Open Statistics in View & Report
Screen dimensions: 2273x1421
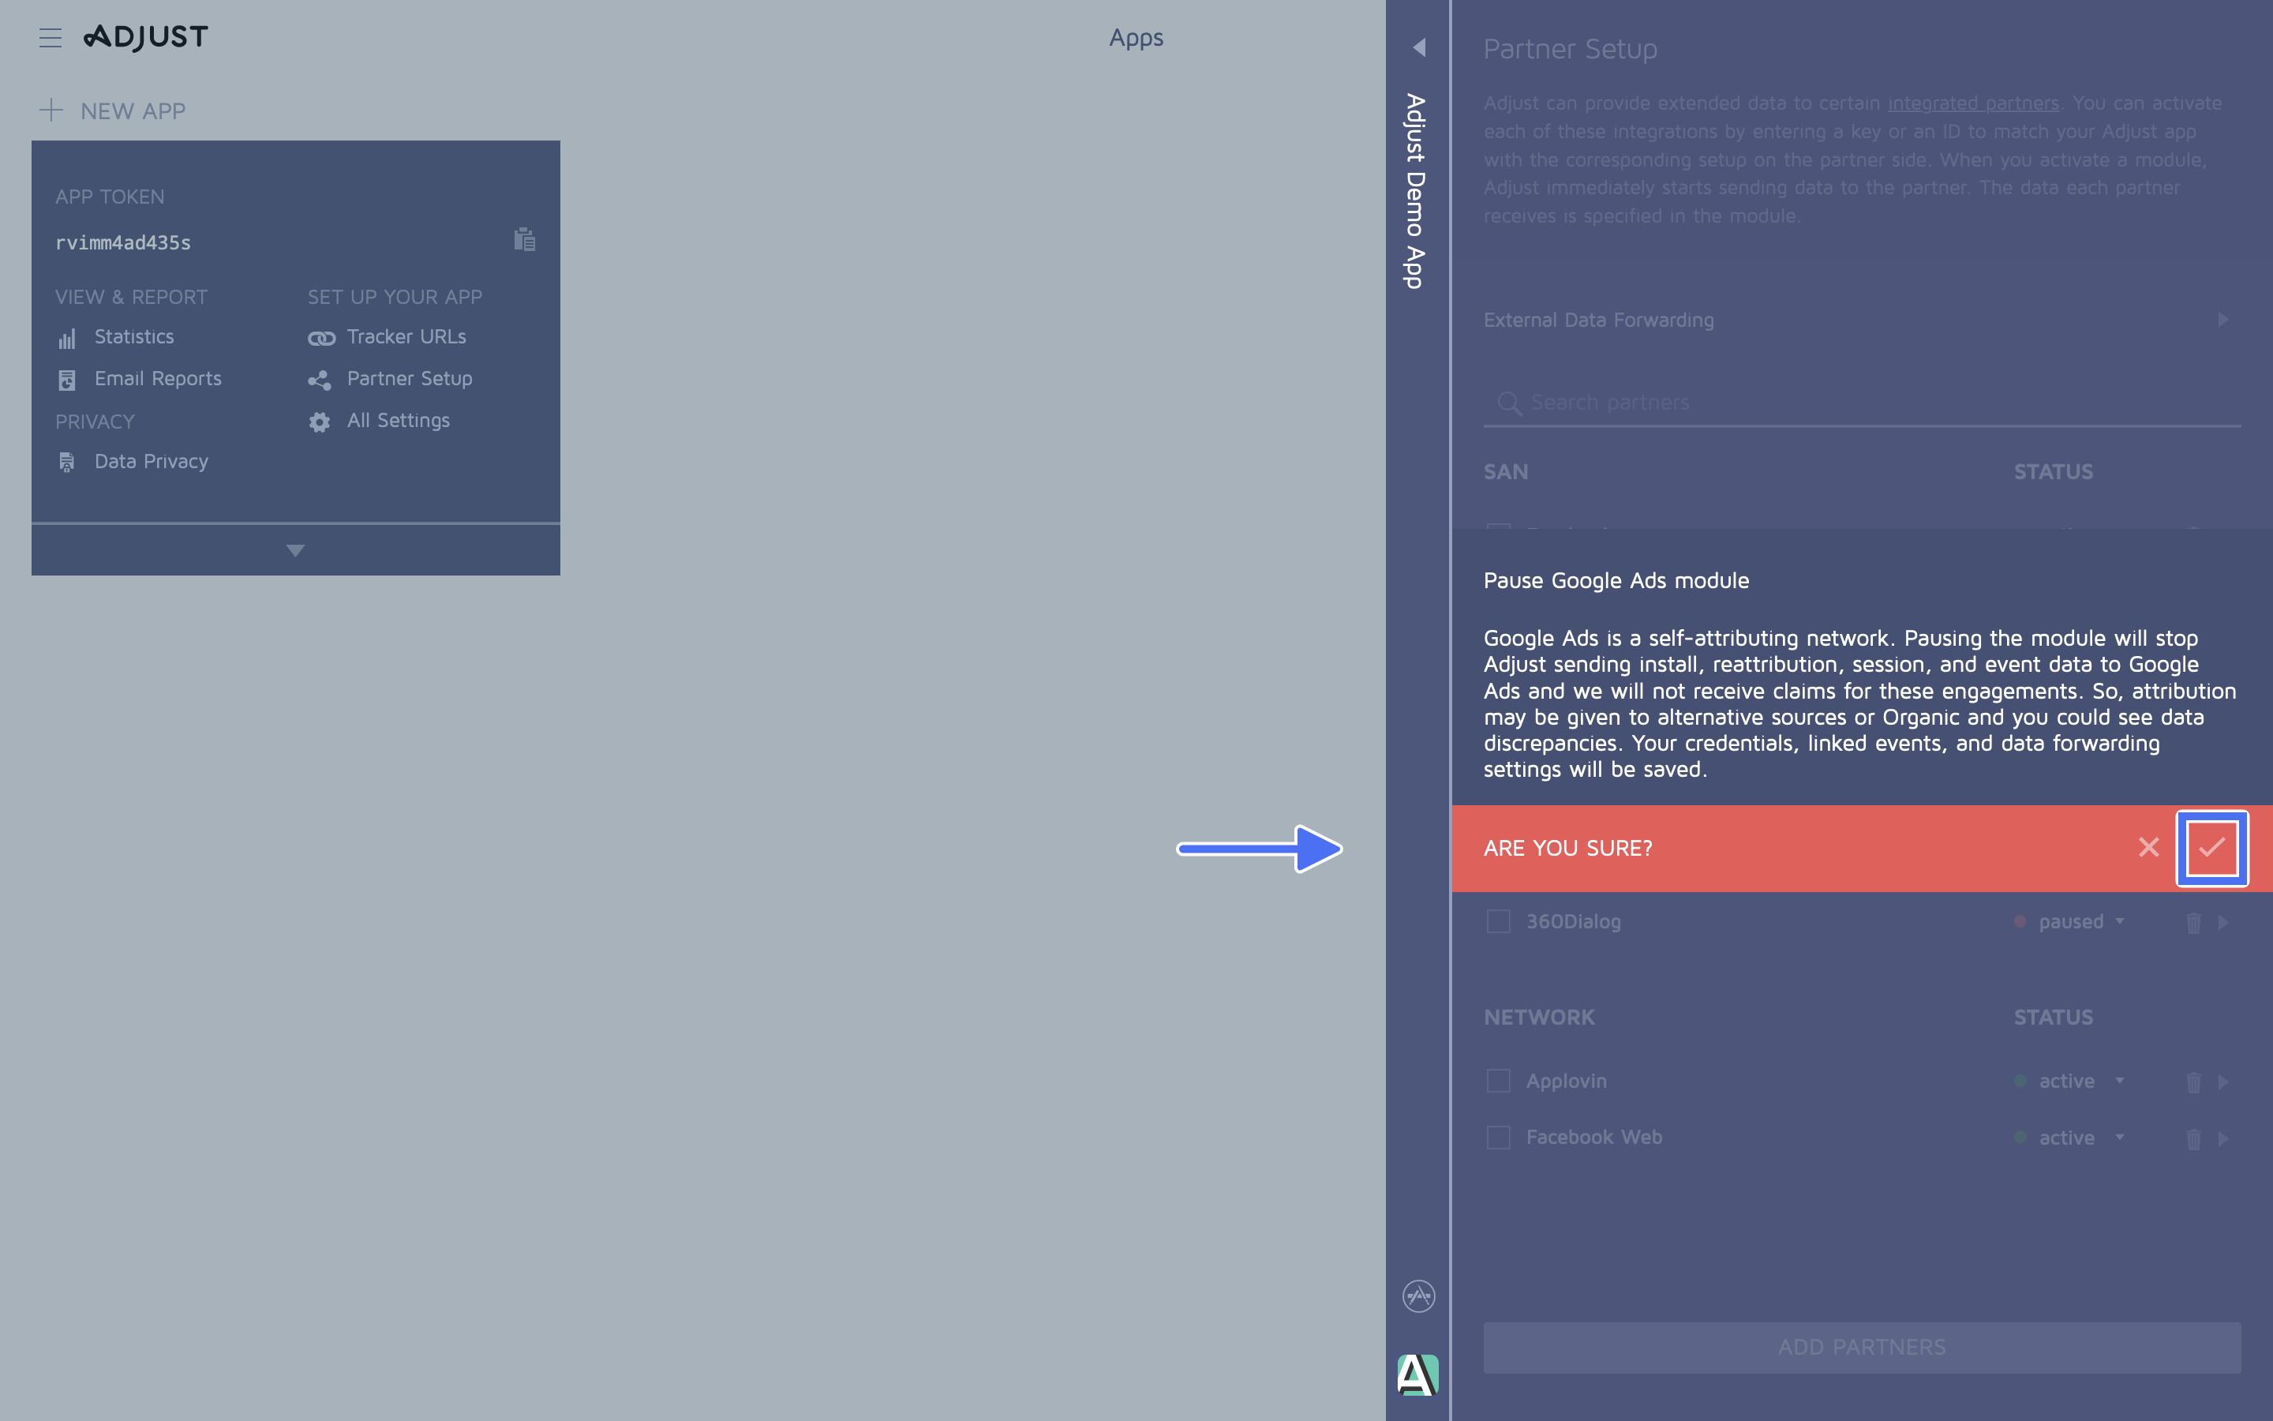(x=133, y=336)
